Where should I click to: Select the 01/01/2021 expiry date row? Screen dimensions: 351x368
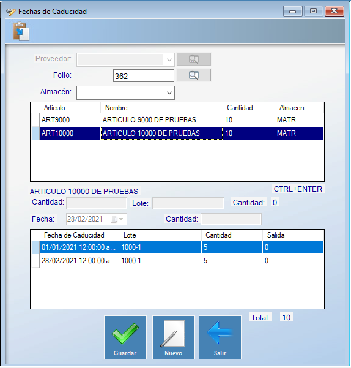pos(177,247)
